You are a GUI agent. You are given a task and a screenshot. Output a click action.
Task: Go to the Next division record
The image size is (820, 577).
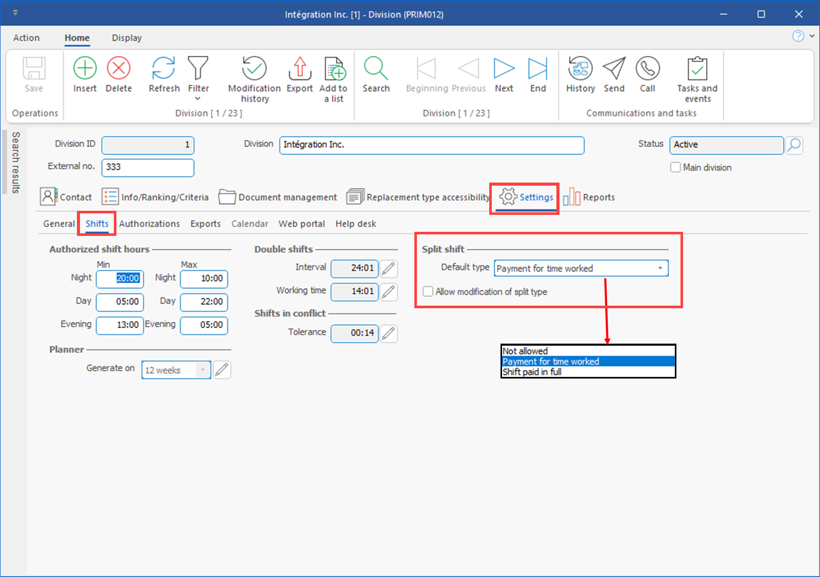click(504, 69)
